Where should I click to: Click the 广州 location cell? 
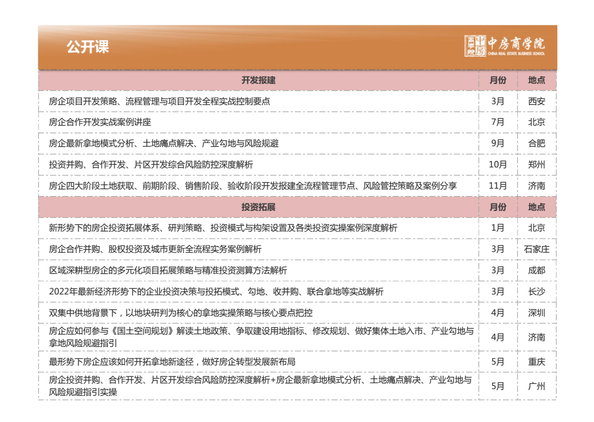(537, 386)
